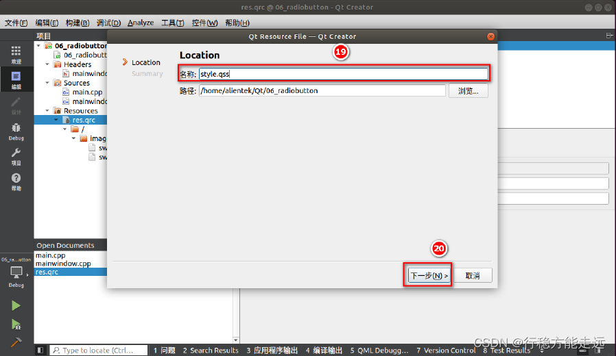Collapse the Sources folder

pyautogui.click(x=47, y=83)
